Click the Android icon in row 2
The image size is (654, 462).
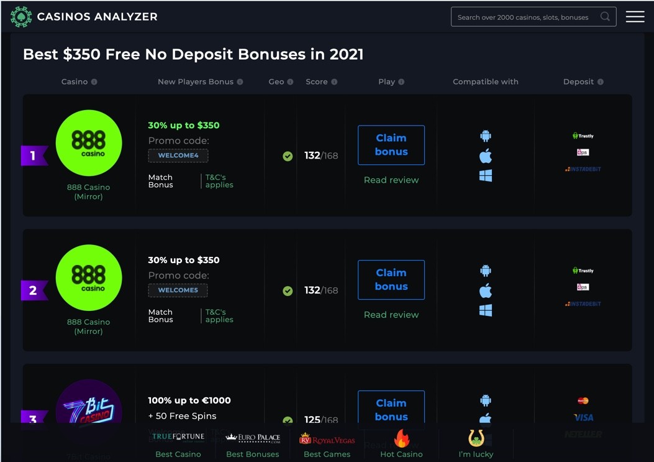coord(486,270)
